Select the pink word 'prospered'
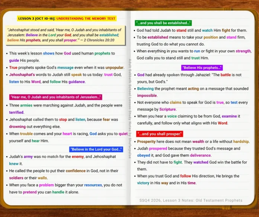 pos(158,149)
